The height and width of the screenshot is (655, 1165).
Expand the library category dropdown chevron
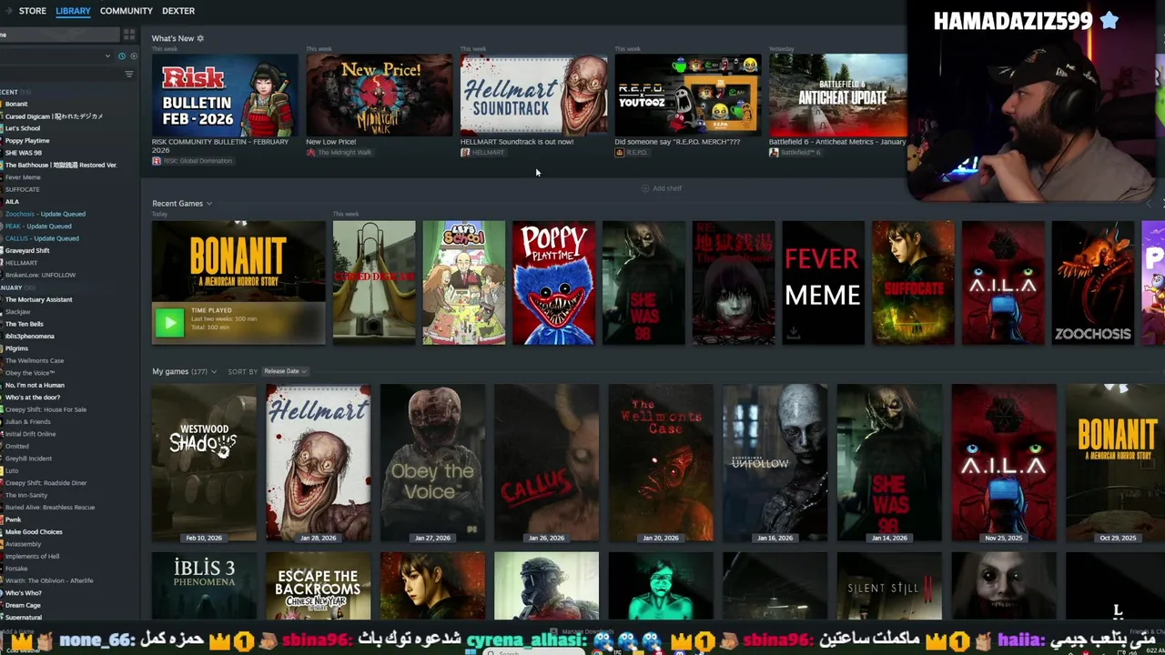pos(107,56)
